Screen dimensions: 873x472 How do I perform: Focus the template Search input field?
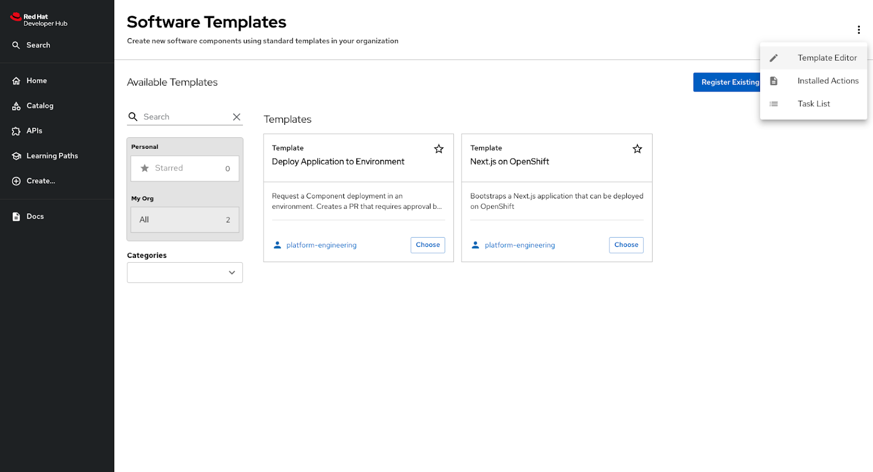(x=186, y=117)
